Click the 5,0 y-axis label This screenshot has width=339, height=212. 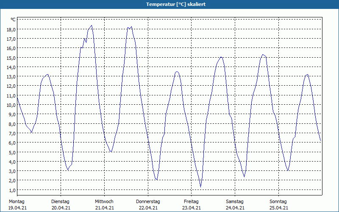click(12, 152)
